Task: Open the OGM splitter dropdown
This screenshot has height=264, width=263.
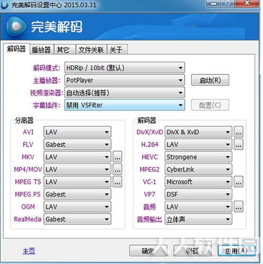Action: click(77, 207)
